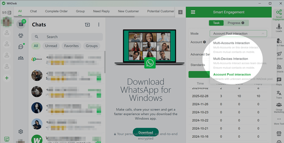This screenshot has width=284, height=143.
Task: Click the chat list scrollbar
Action: pos(105,62)
